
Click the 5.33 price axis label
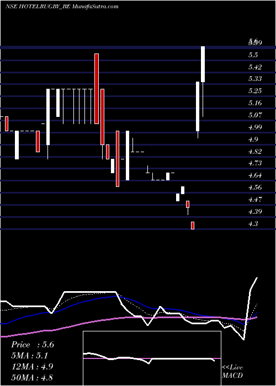[255, 79]
